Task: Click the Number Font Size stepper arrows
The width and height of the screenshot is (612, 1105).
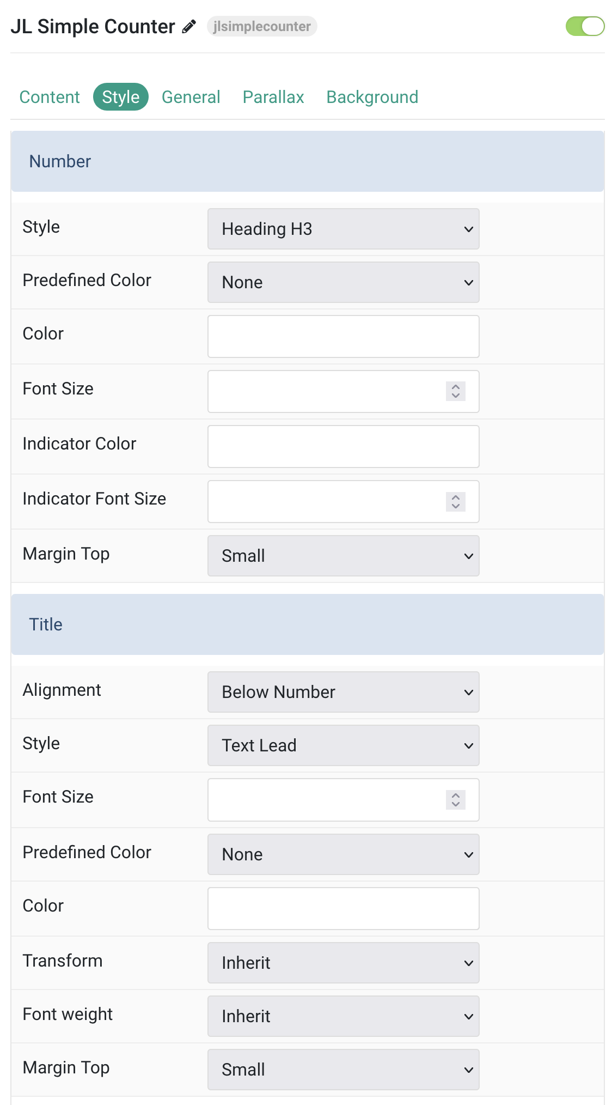Action: click(x=456, y=391)
